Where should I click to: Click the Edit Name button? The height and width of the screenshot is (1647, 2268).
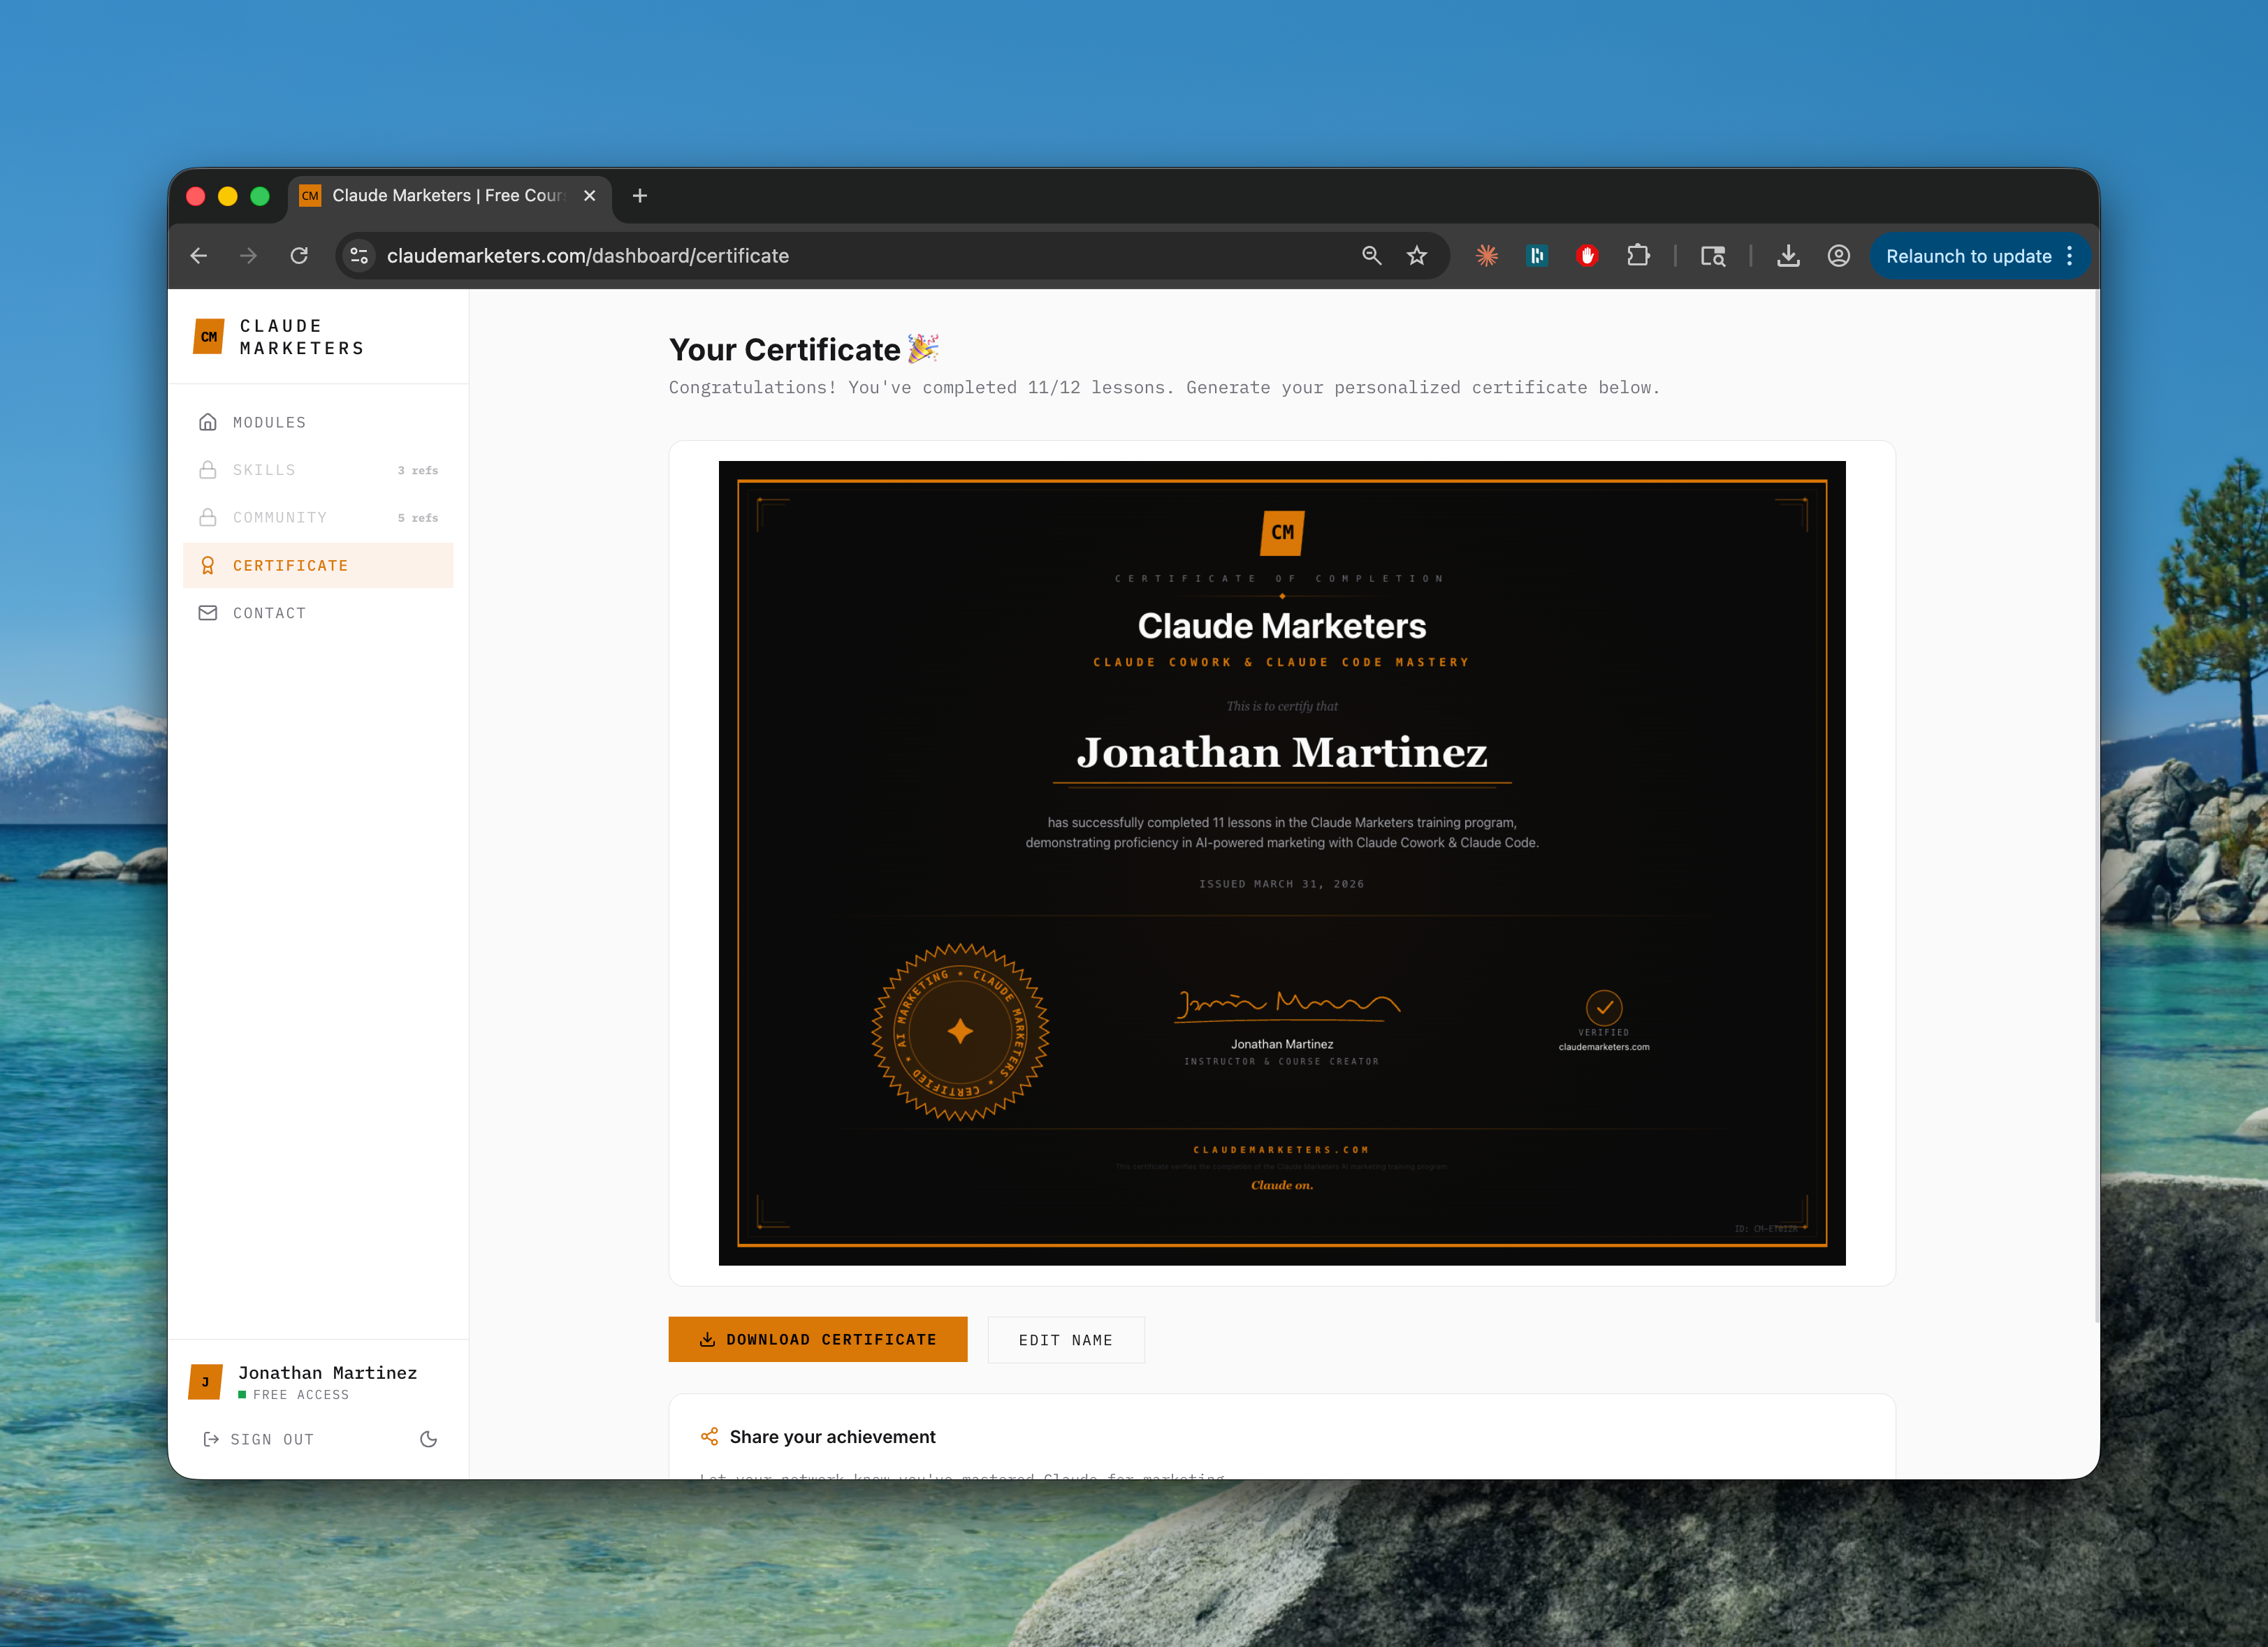point(1065,1340)
